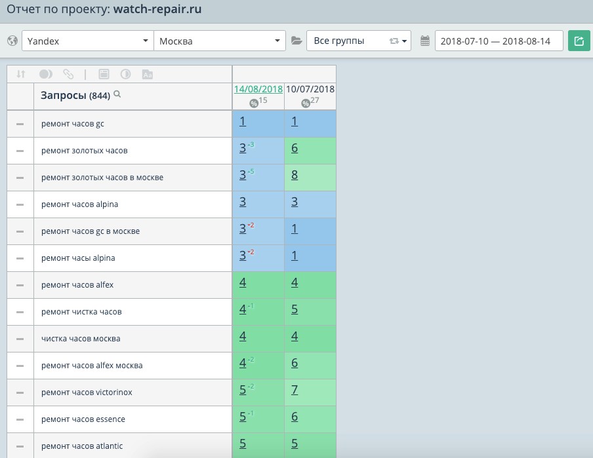
Task: Open position 8 for ремонт золотых часов в москве
Action: pyautogui.click(x=295, y=176)
